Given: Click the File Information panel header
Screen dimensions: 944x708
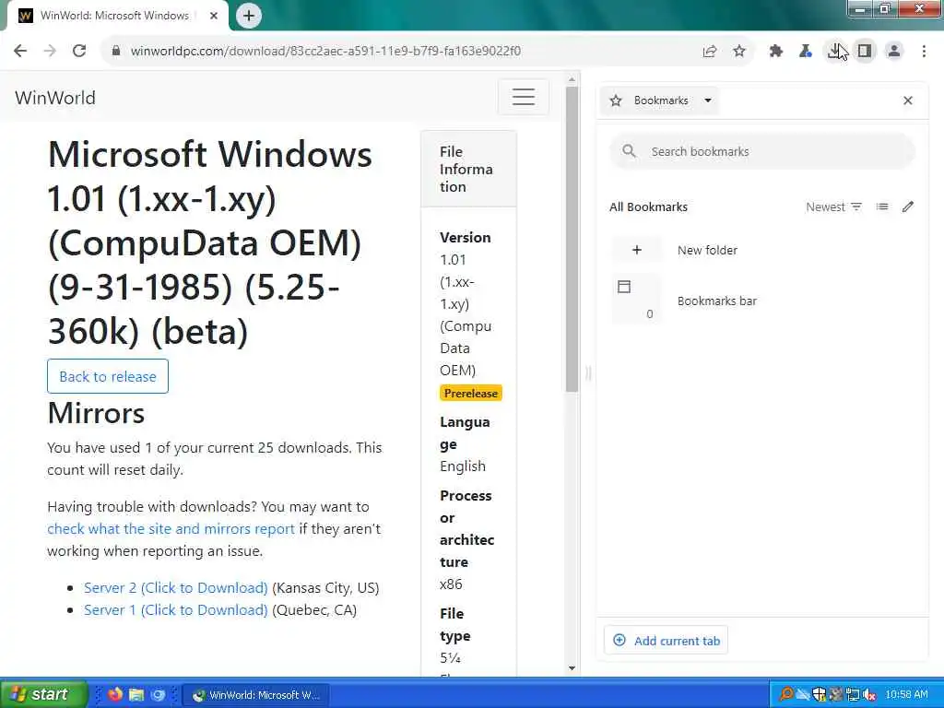Looking at the screenshot, I should point(468,170).
